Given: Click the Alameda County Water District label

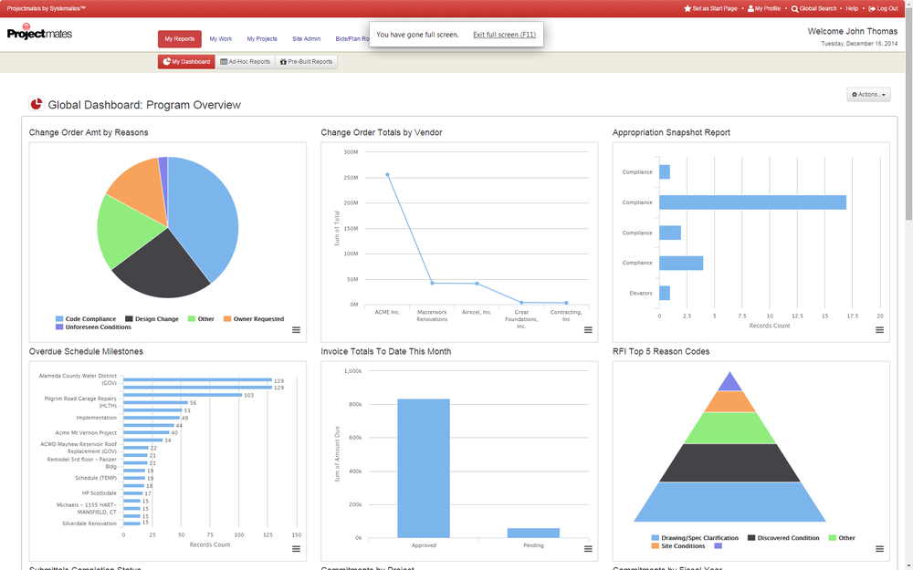Looking at the screenshot, I should coord(78,379).
